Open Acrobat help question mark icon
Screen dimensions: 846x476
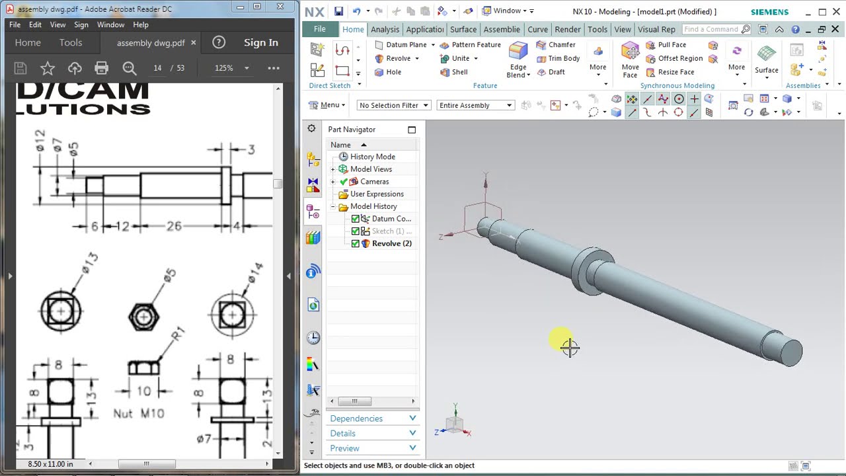tap(219, 42)
